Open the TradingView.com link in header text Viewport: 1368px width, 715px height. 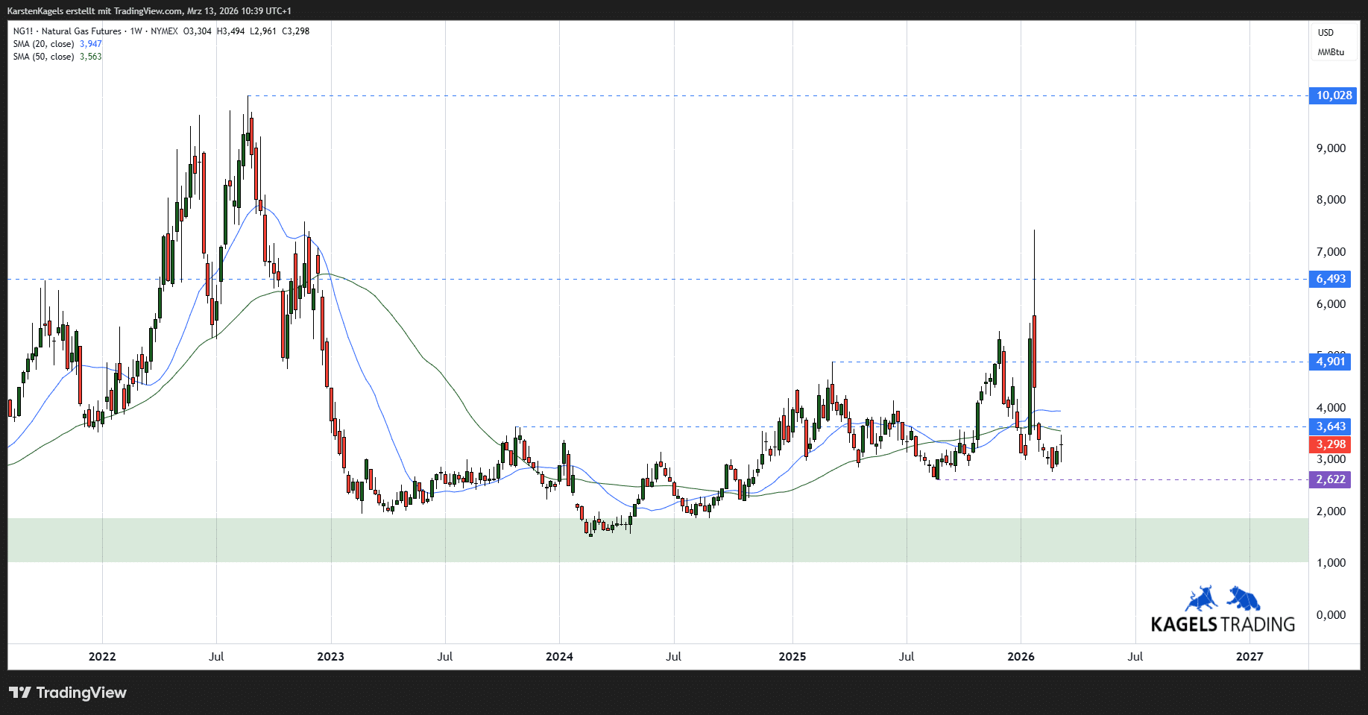(x=148, y=11)
